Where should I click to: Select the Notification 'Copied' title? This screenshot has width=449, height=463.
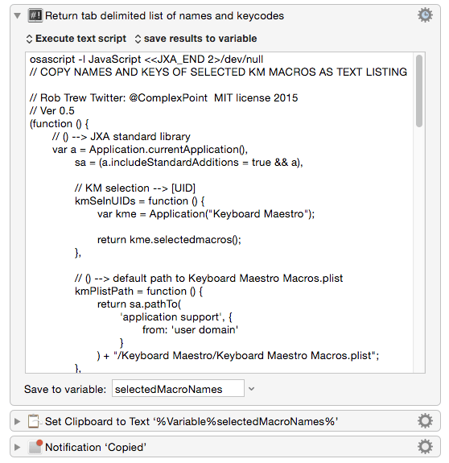(x=95, y=447)
